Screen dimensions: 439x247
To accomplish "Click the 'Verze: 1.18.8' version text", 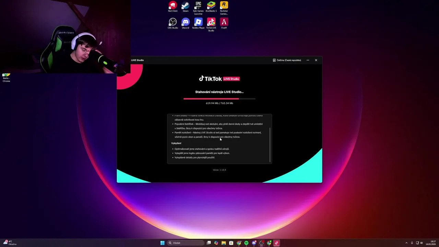I will [x=219, y=170].
